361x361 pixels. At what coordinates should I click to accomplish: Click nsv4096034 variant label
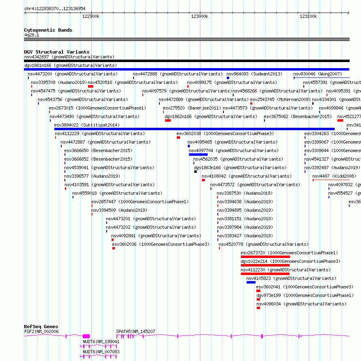coord(301,304)
